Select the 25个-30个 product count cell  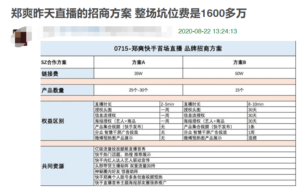(138, 90)
